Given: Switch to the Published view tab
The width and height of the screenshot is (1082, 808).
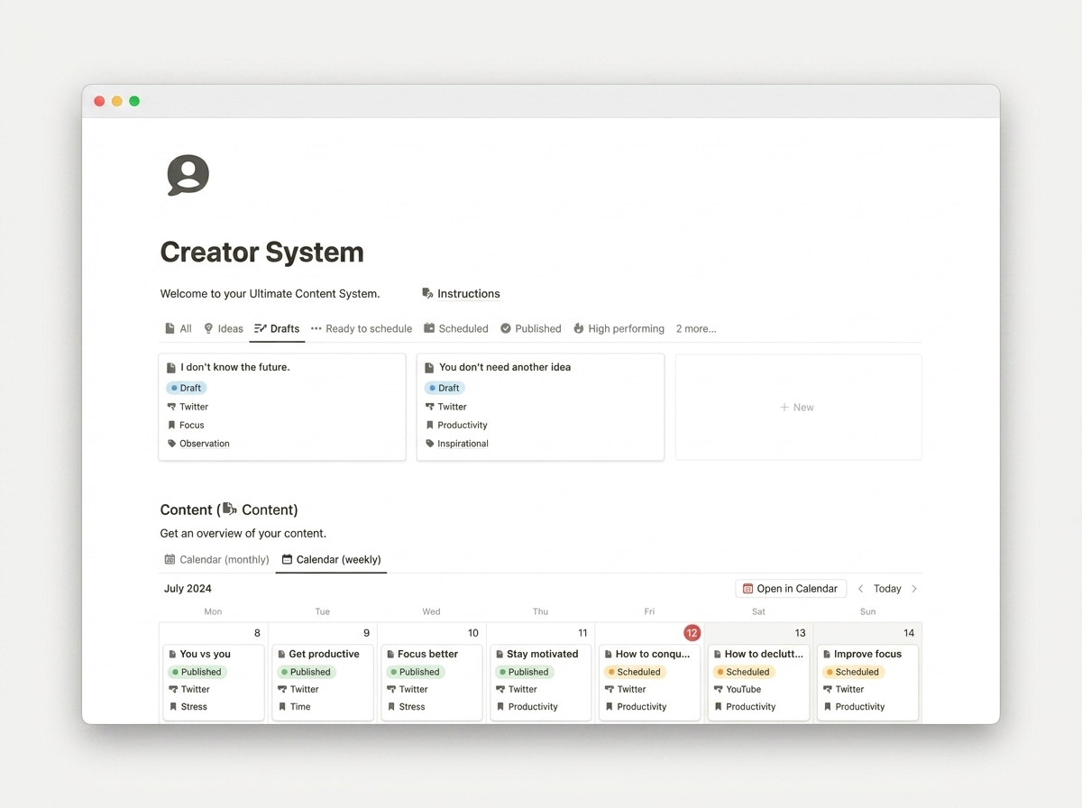Looking at the screenshot, I should 530,328.
